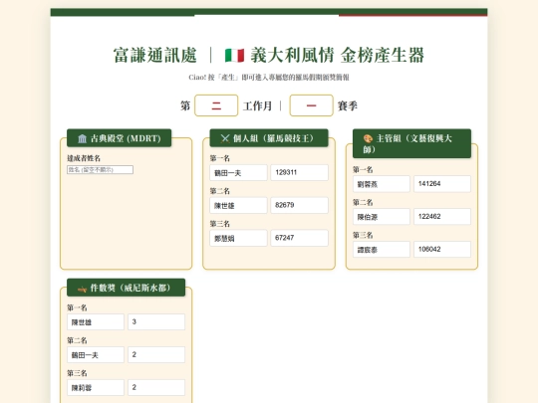
Task: Edit case-count second place value 2
Action: pyautogui.click(x=156, y=354)
